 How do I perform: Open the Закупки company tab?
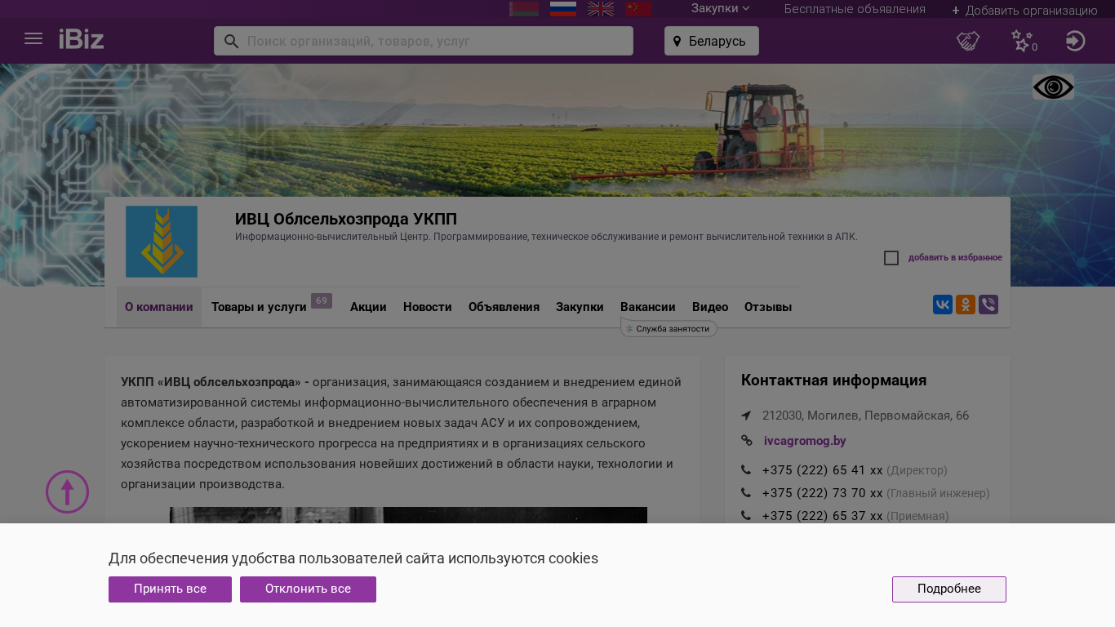[x=580, y=307]
